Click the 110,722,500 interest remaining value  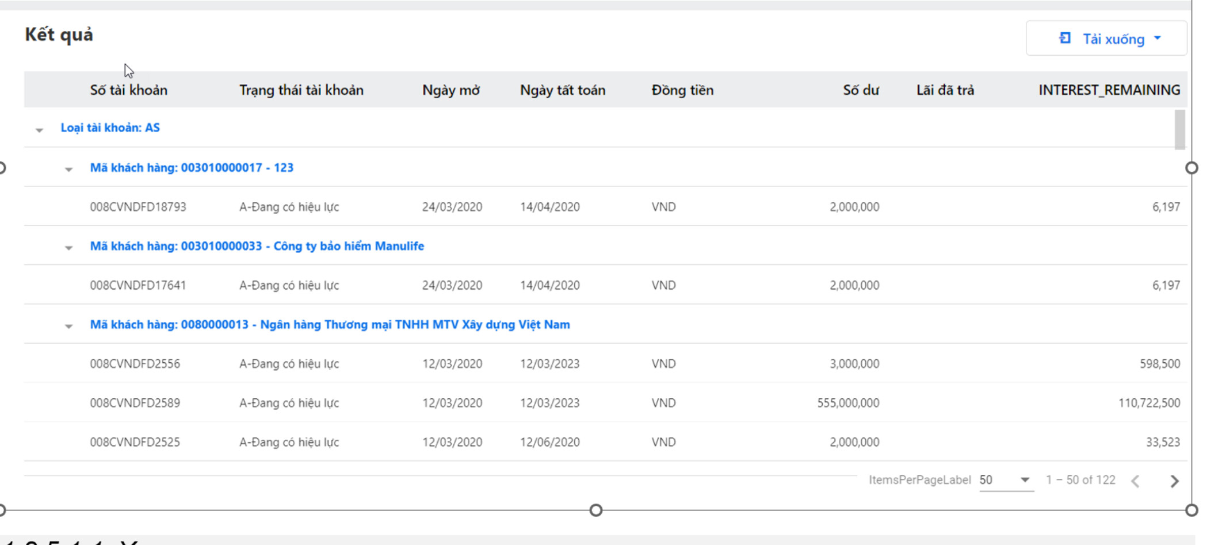[1149, 403]
